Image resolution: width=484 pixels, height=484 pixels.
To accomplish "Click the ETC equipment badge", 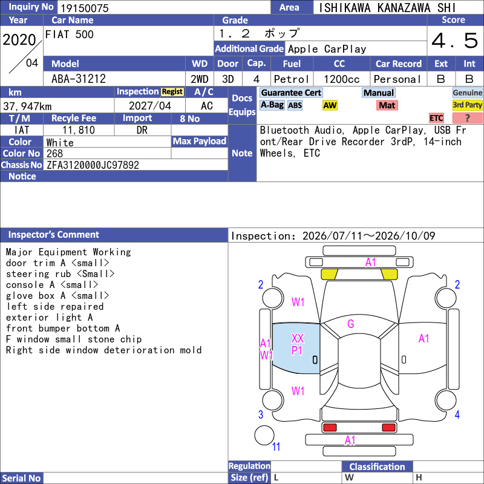I will 436,118.
